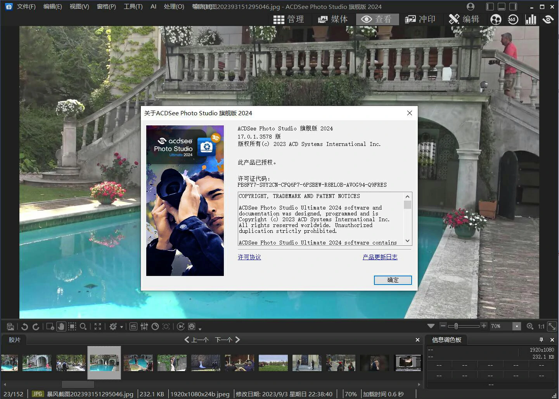The width and height of the screenshot is (559, 399).
Task: Open the 视图(V) menu
Action: (x=79, y=7)
